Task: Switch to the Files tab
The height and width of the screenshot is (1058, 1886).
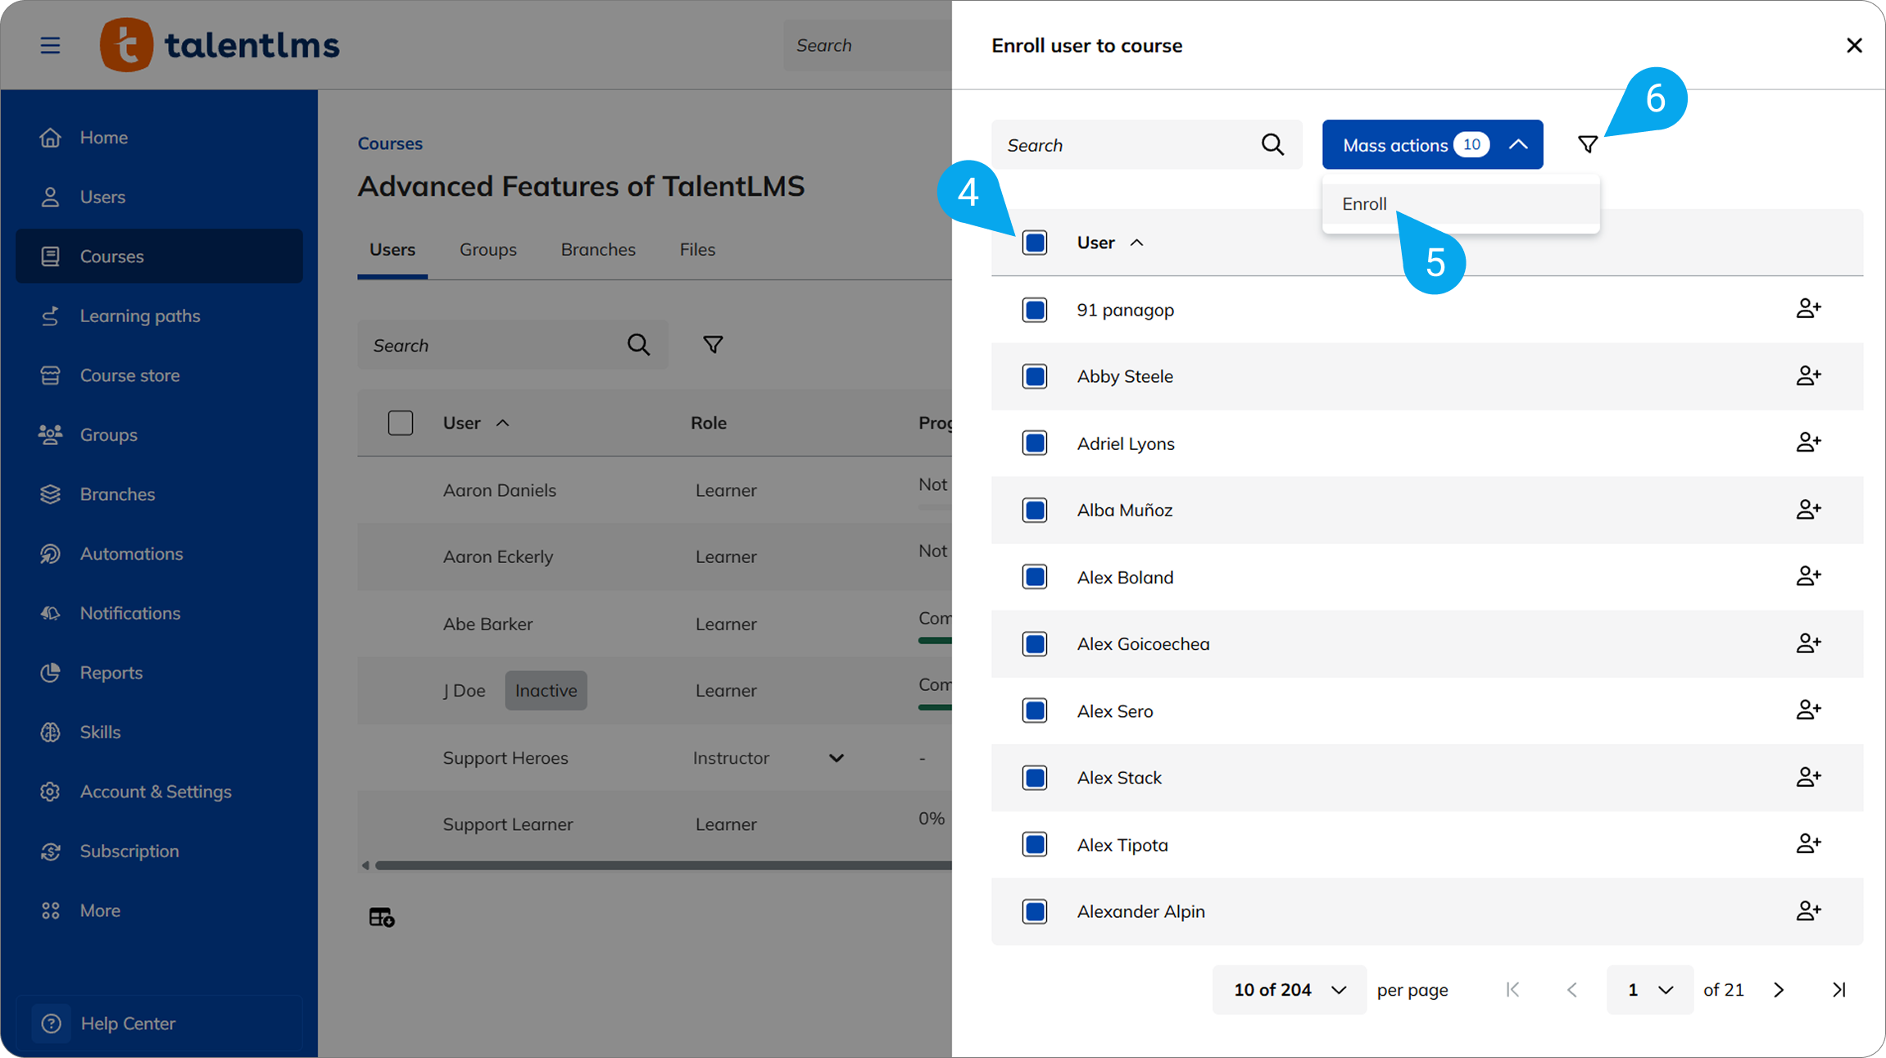Action: pos(697,249)
